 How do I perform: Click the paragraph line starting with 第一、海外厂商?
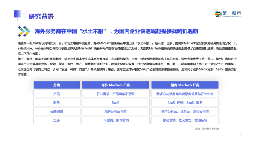click(x=127, y=59)
